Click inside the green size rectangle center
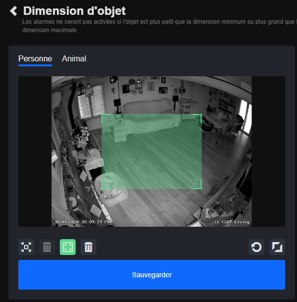Viewport: 297px width, 302px height. (x=152, y=151)
